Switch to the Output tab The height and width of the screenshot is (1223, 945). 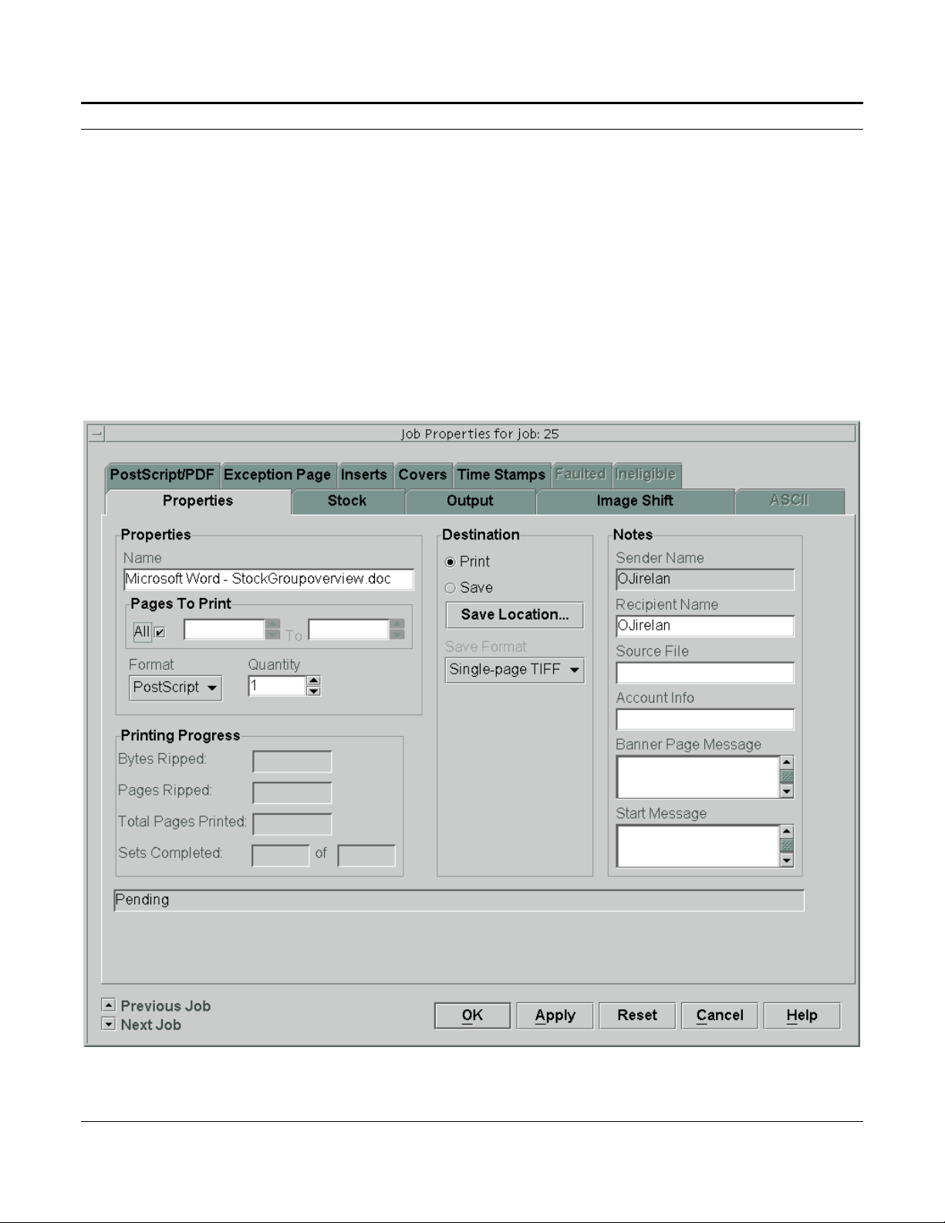pos(470,501)
